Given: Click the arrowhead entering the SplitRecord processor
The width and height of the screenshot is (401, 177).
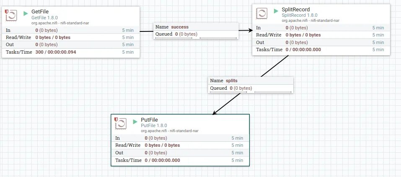Looking at the screenshot, I should [251, 31].
